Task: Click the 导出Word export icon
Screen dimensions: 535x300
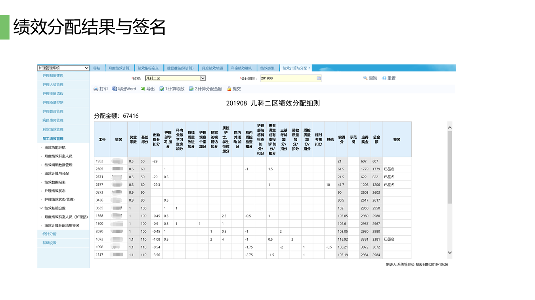Action: (x=115, y=89)
